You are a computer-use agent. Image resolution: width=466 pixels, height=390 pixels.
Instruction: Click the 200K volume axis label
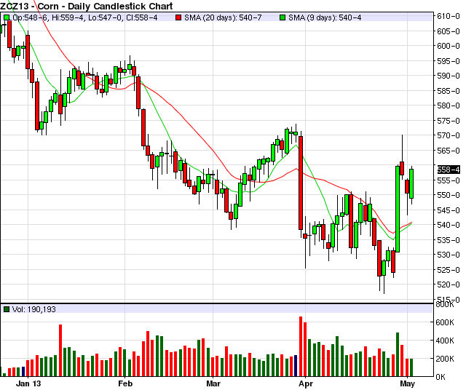click(445, 359)
